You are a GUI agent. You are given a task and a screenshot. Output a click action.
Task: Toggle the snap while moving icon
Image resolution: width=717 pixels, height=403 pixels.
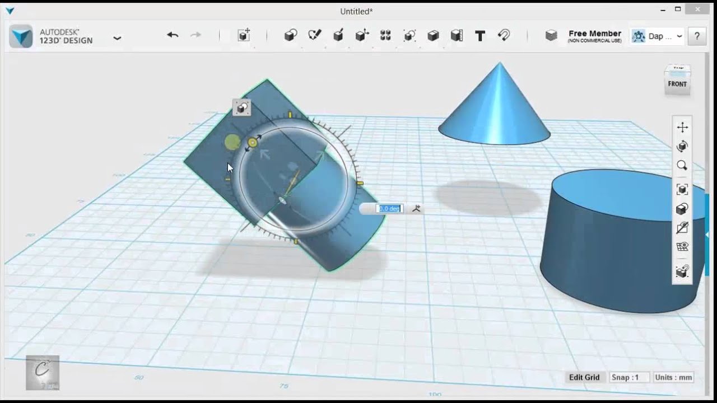click(x=682, y=271)
